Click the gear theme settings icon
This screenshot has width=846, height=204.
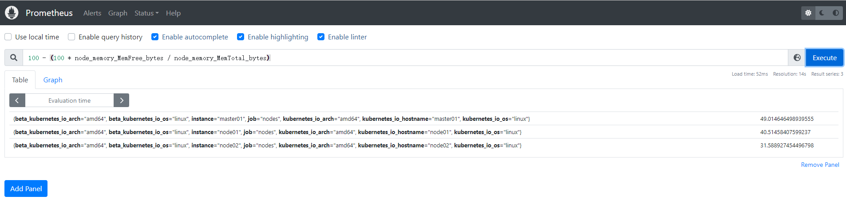808,13
